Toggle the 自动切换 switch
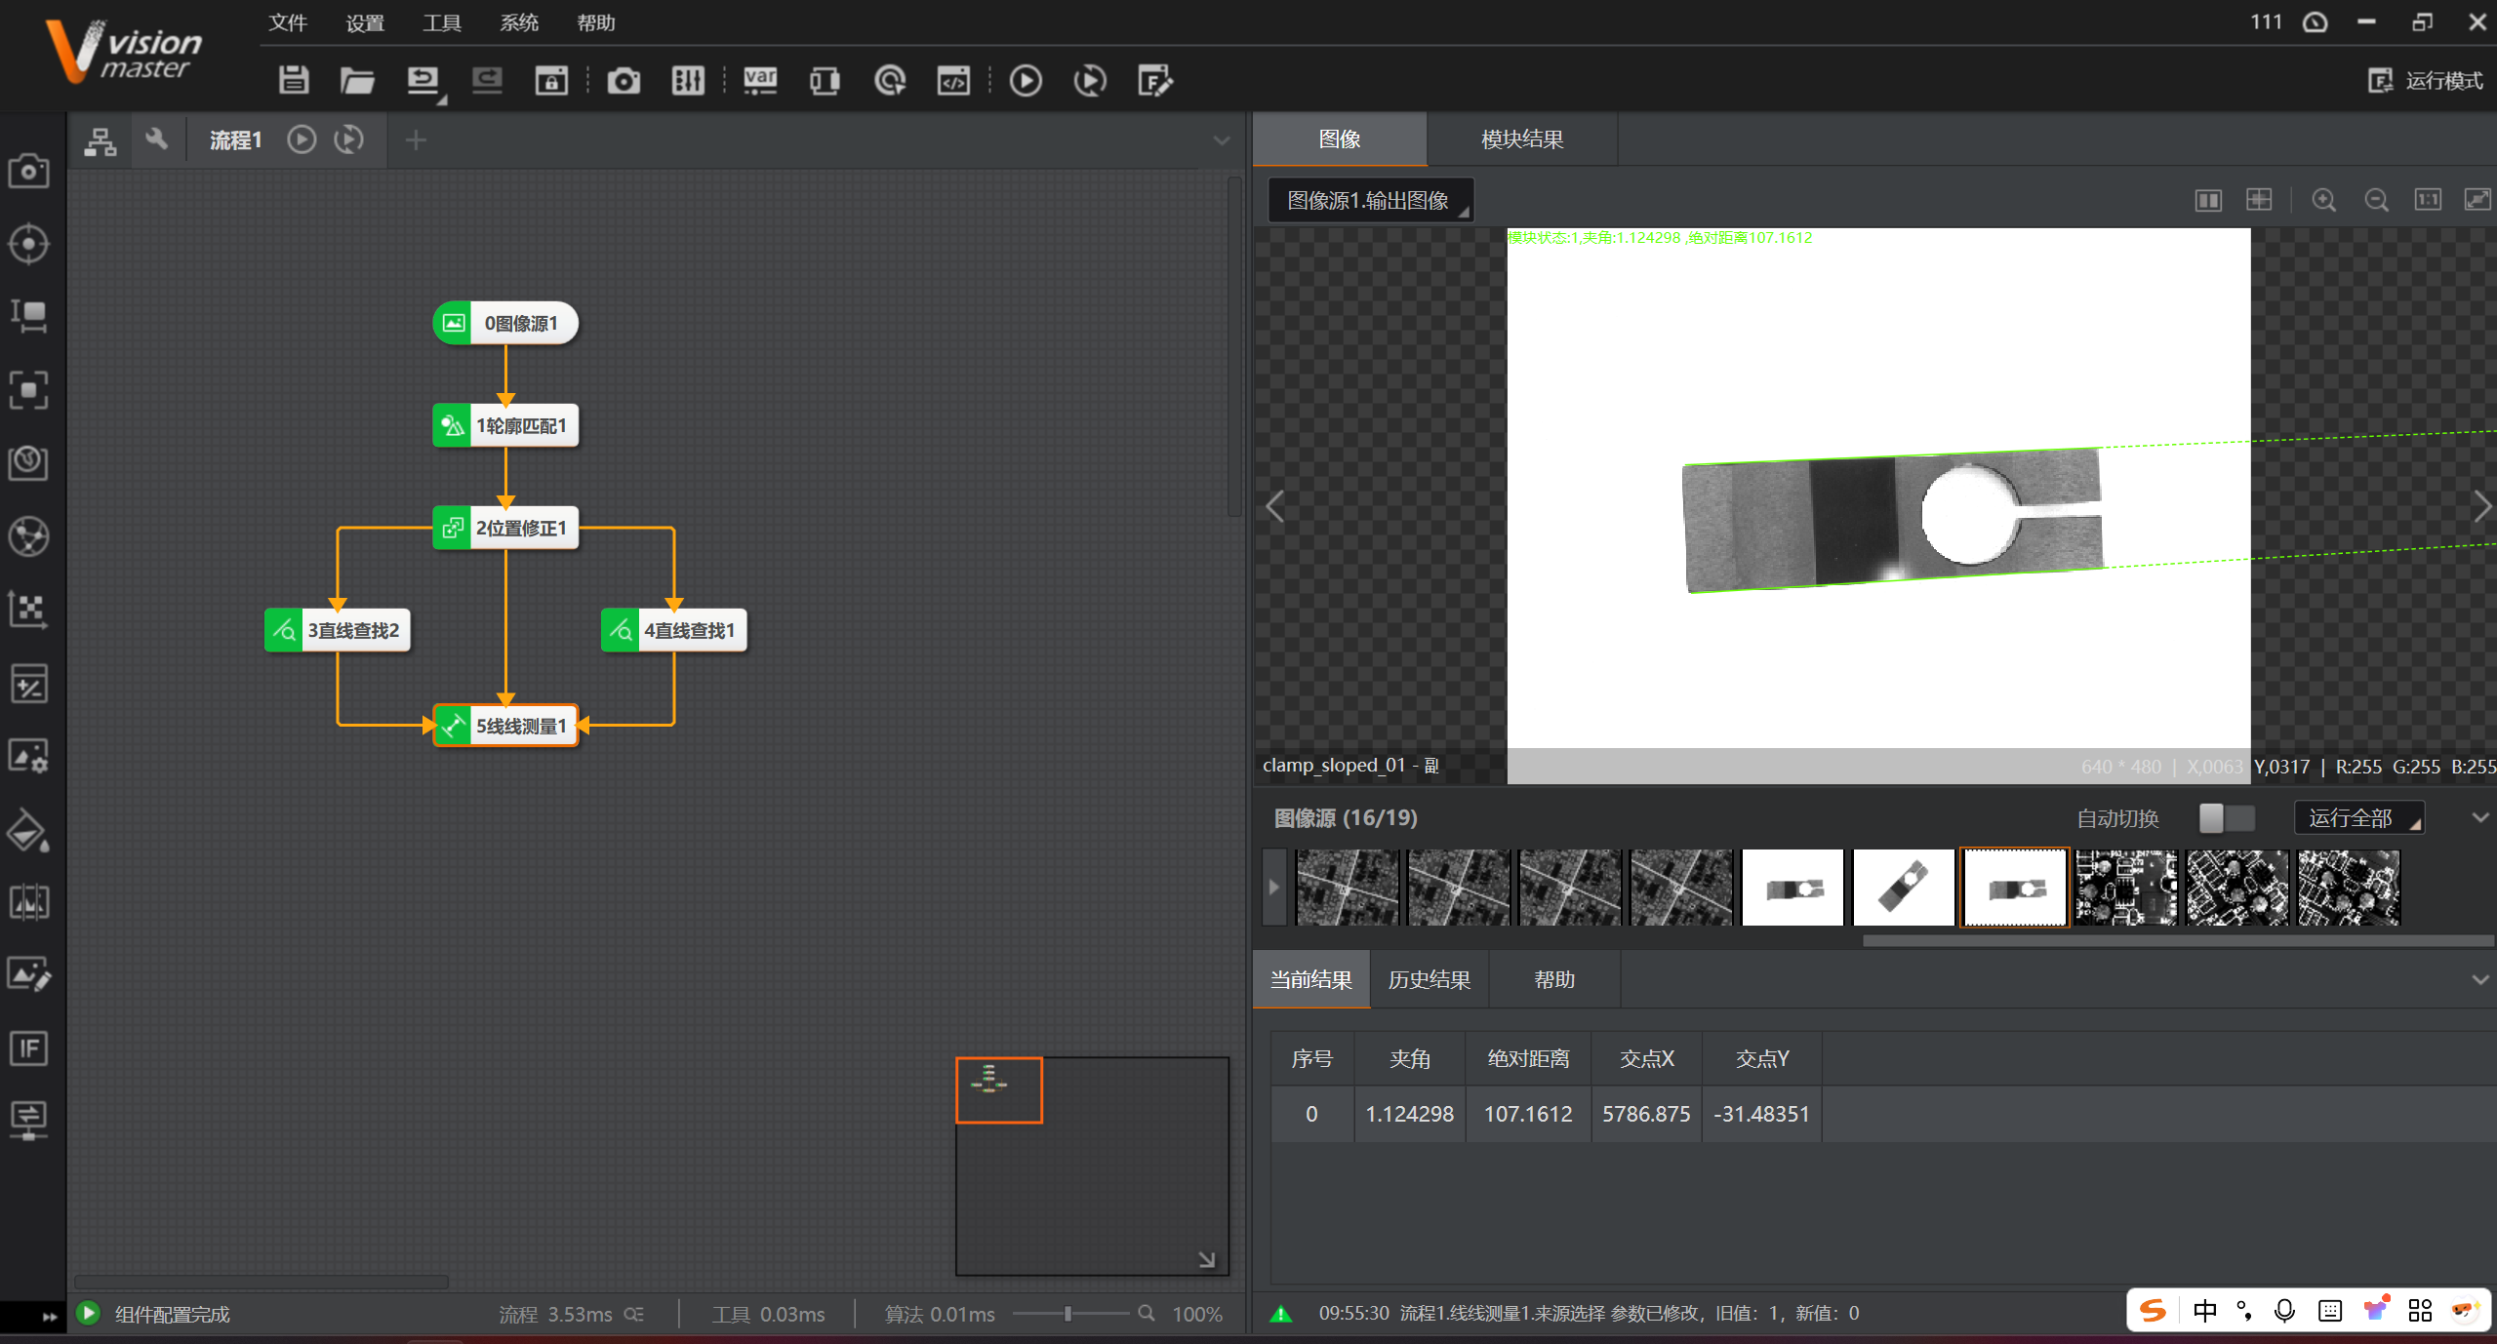2497x1344 pixels. (2226, 817)
